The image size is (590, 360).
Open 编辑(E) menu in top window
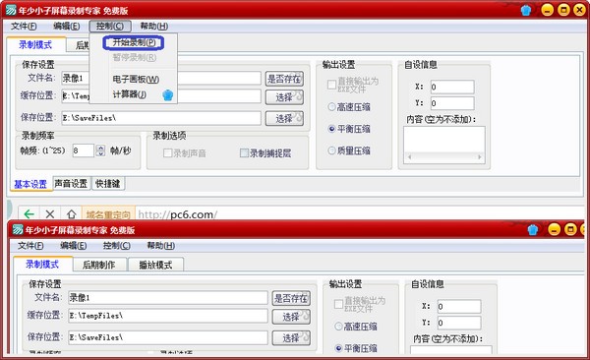coord(67,26)
